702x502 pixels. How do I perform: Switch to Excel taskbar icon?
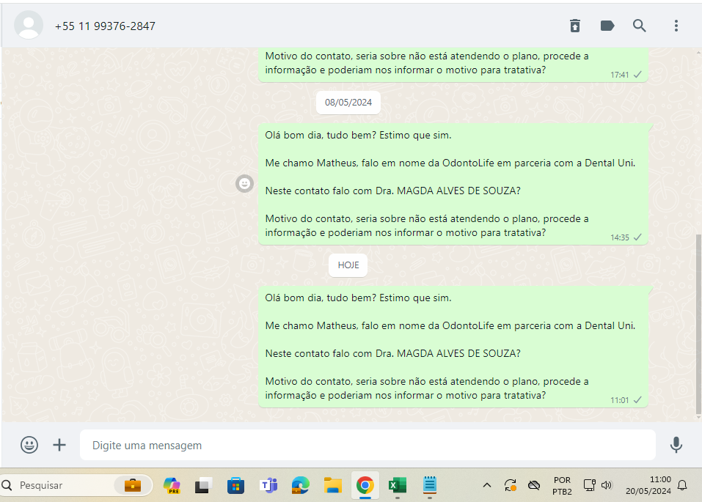398,485
